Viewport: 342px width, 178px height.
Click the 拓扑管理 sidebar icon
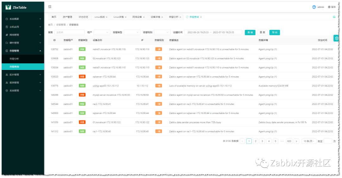(x=7, y=75)
